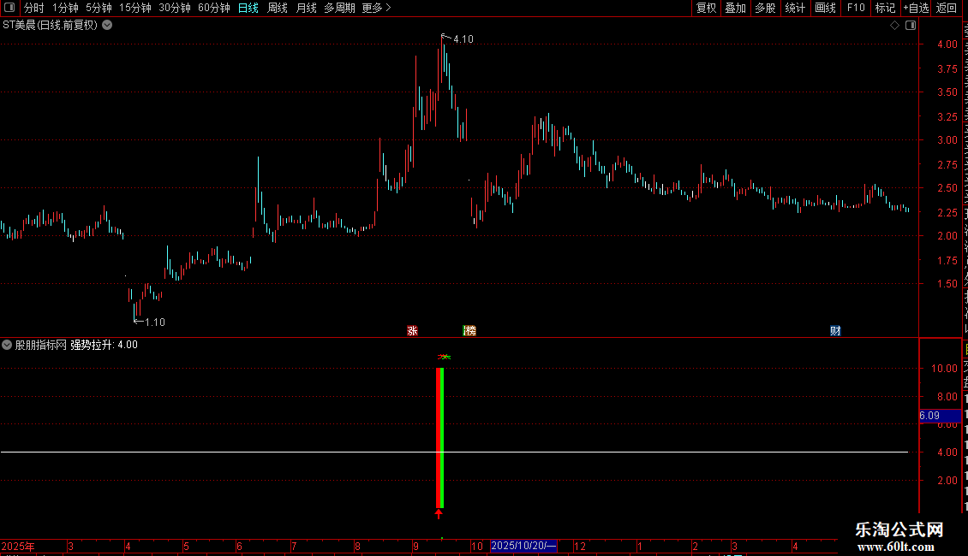Click the 4.10 high price label
Image resolution: width=968 pixels, height=556 pixels.
(463, 39)
